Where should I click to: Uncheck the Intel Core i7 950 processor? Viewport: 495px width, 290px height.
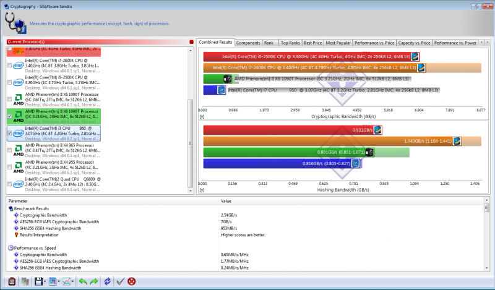coord(9,133)
